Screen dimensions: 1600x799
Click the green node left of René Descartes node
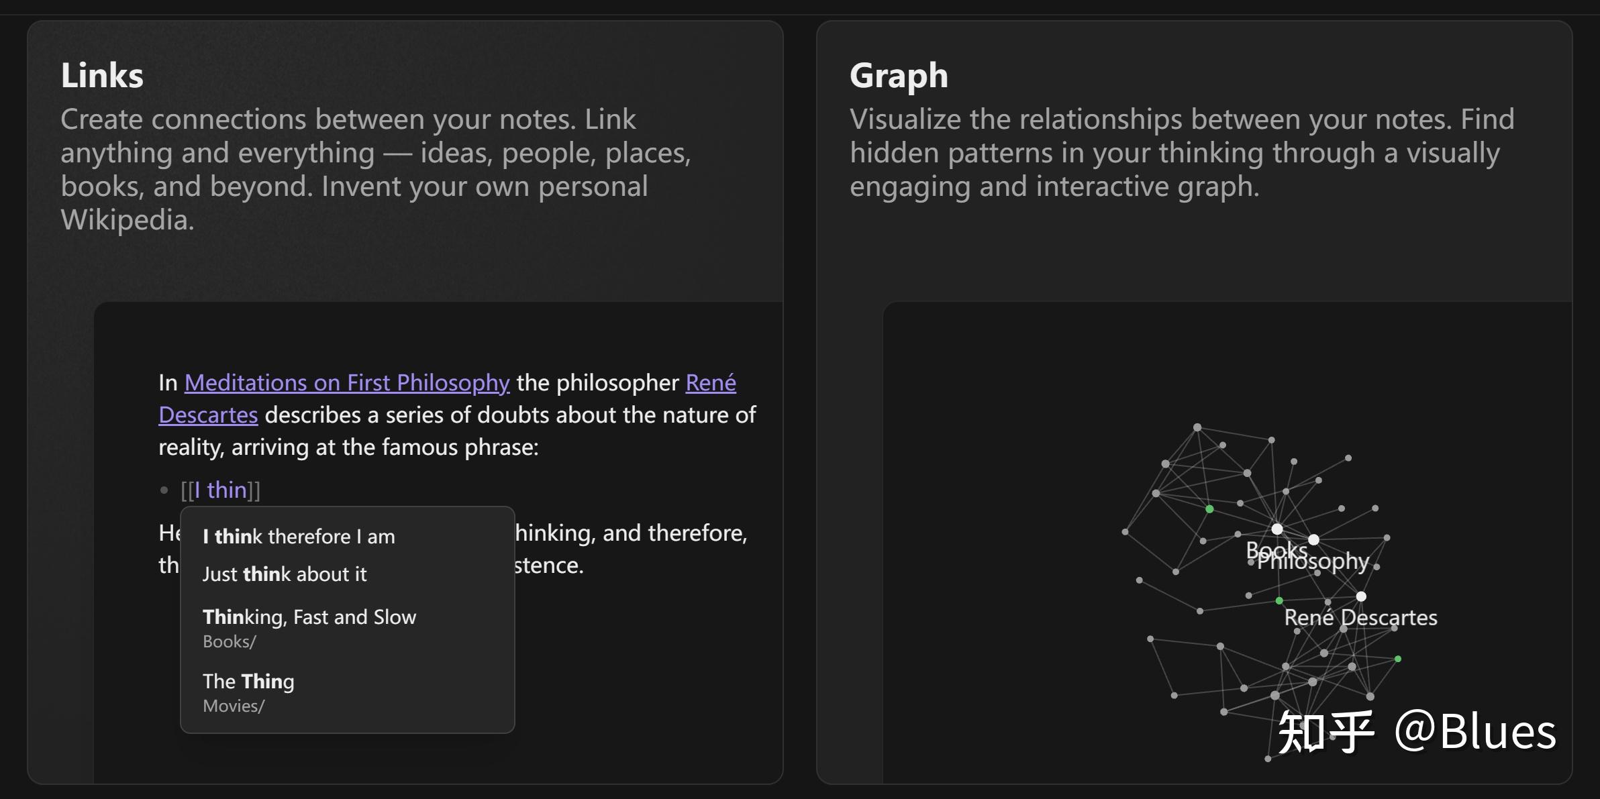click(x=1279, y=600)
